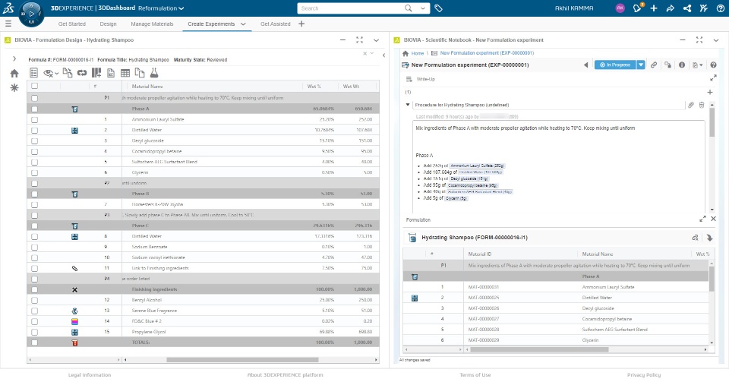Switch to the Get Assisted tab

tap(275, 24)
